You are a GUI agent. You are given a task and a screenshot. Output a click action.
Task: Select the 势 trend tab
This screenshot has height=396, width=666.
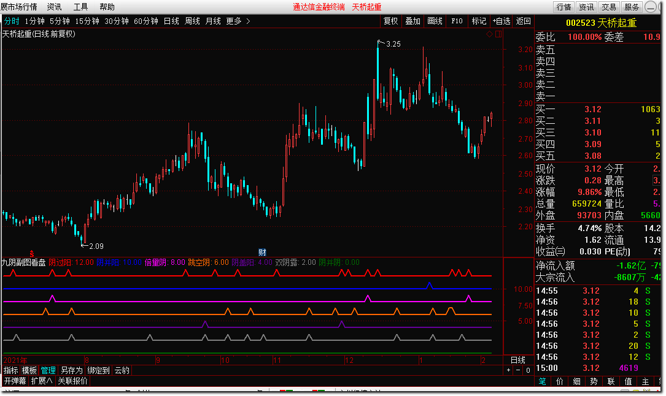coord(594,381)
